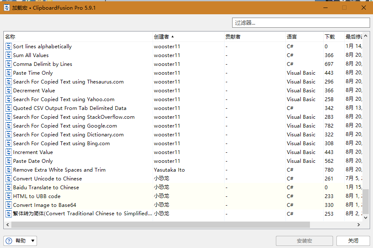Screen dimensions: 373x248
Task: Click the macro icon beside Sum All Values
Action: [8, 55]
